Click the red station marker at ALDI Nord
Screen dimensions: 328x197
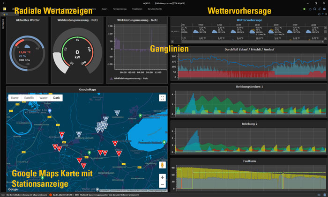61,134
